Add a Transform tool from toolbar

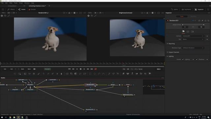[x=85, y=74]
